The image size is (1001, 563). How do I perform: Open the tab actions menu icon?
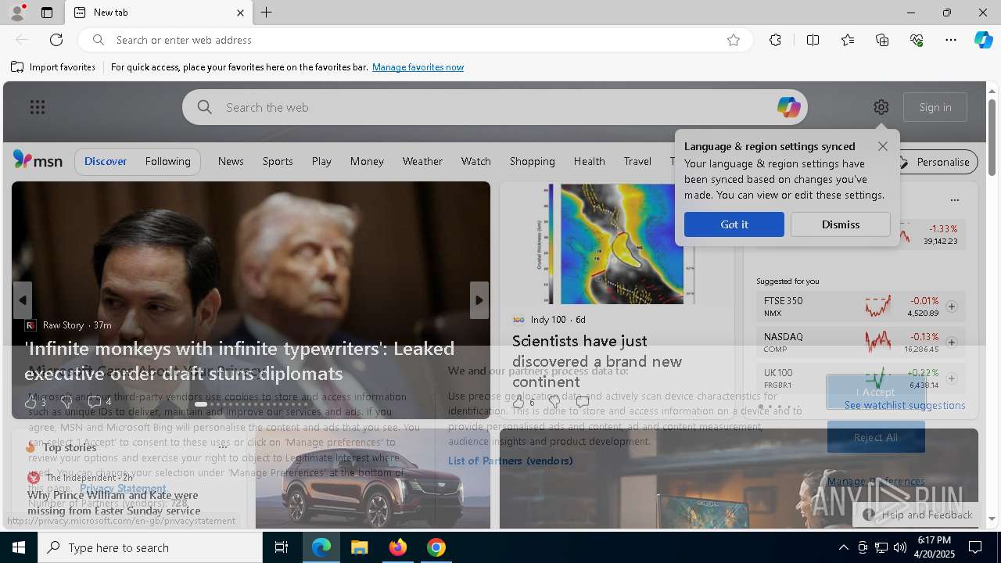point(47,13)
